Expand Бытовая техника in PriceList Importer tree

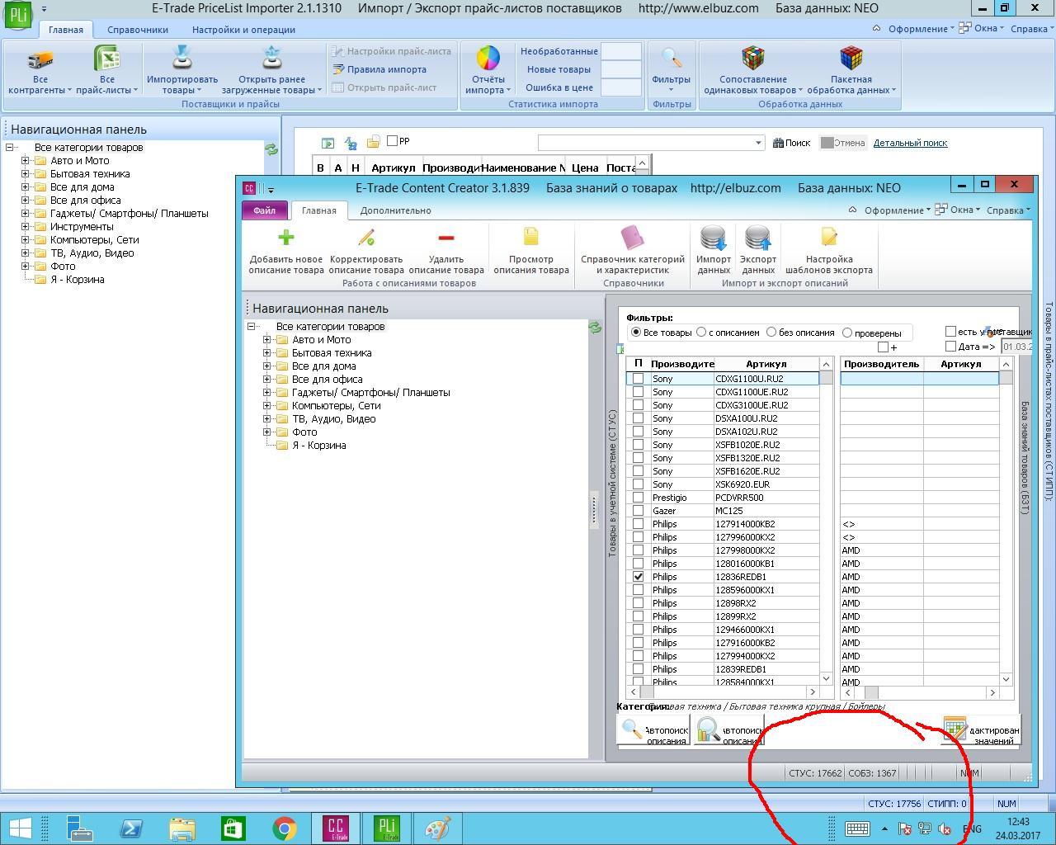click(x=26, y=174)
